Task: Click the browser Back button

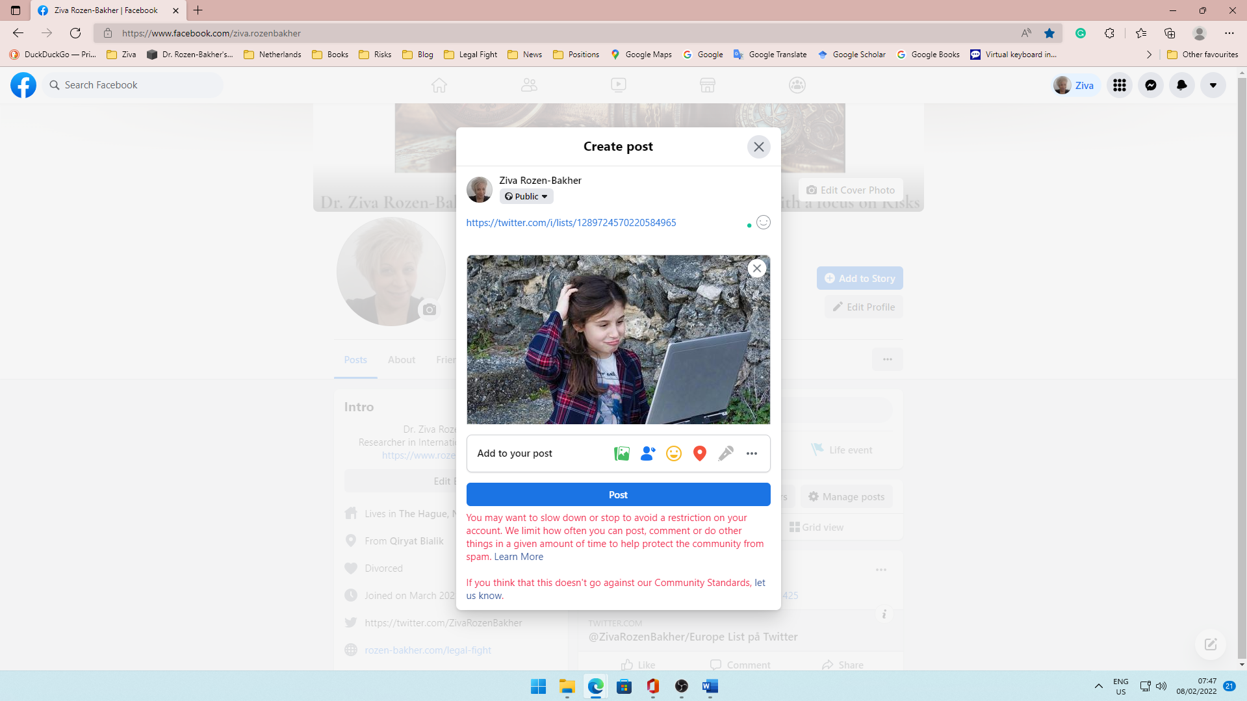Action: click(18, 33)
